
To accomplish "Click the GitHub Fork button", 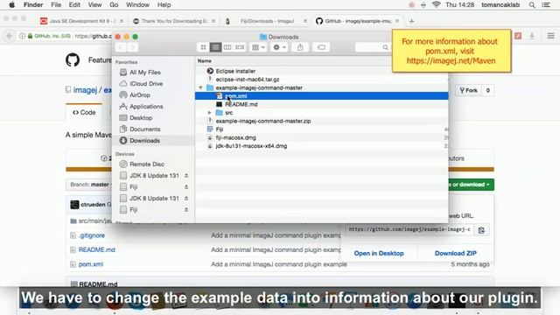I will click(x=469, y=90).
